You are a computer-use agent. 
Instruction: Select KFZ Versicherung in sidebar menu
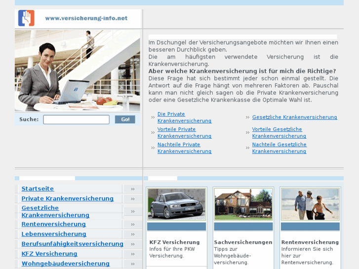49,254
